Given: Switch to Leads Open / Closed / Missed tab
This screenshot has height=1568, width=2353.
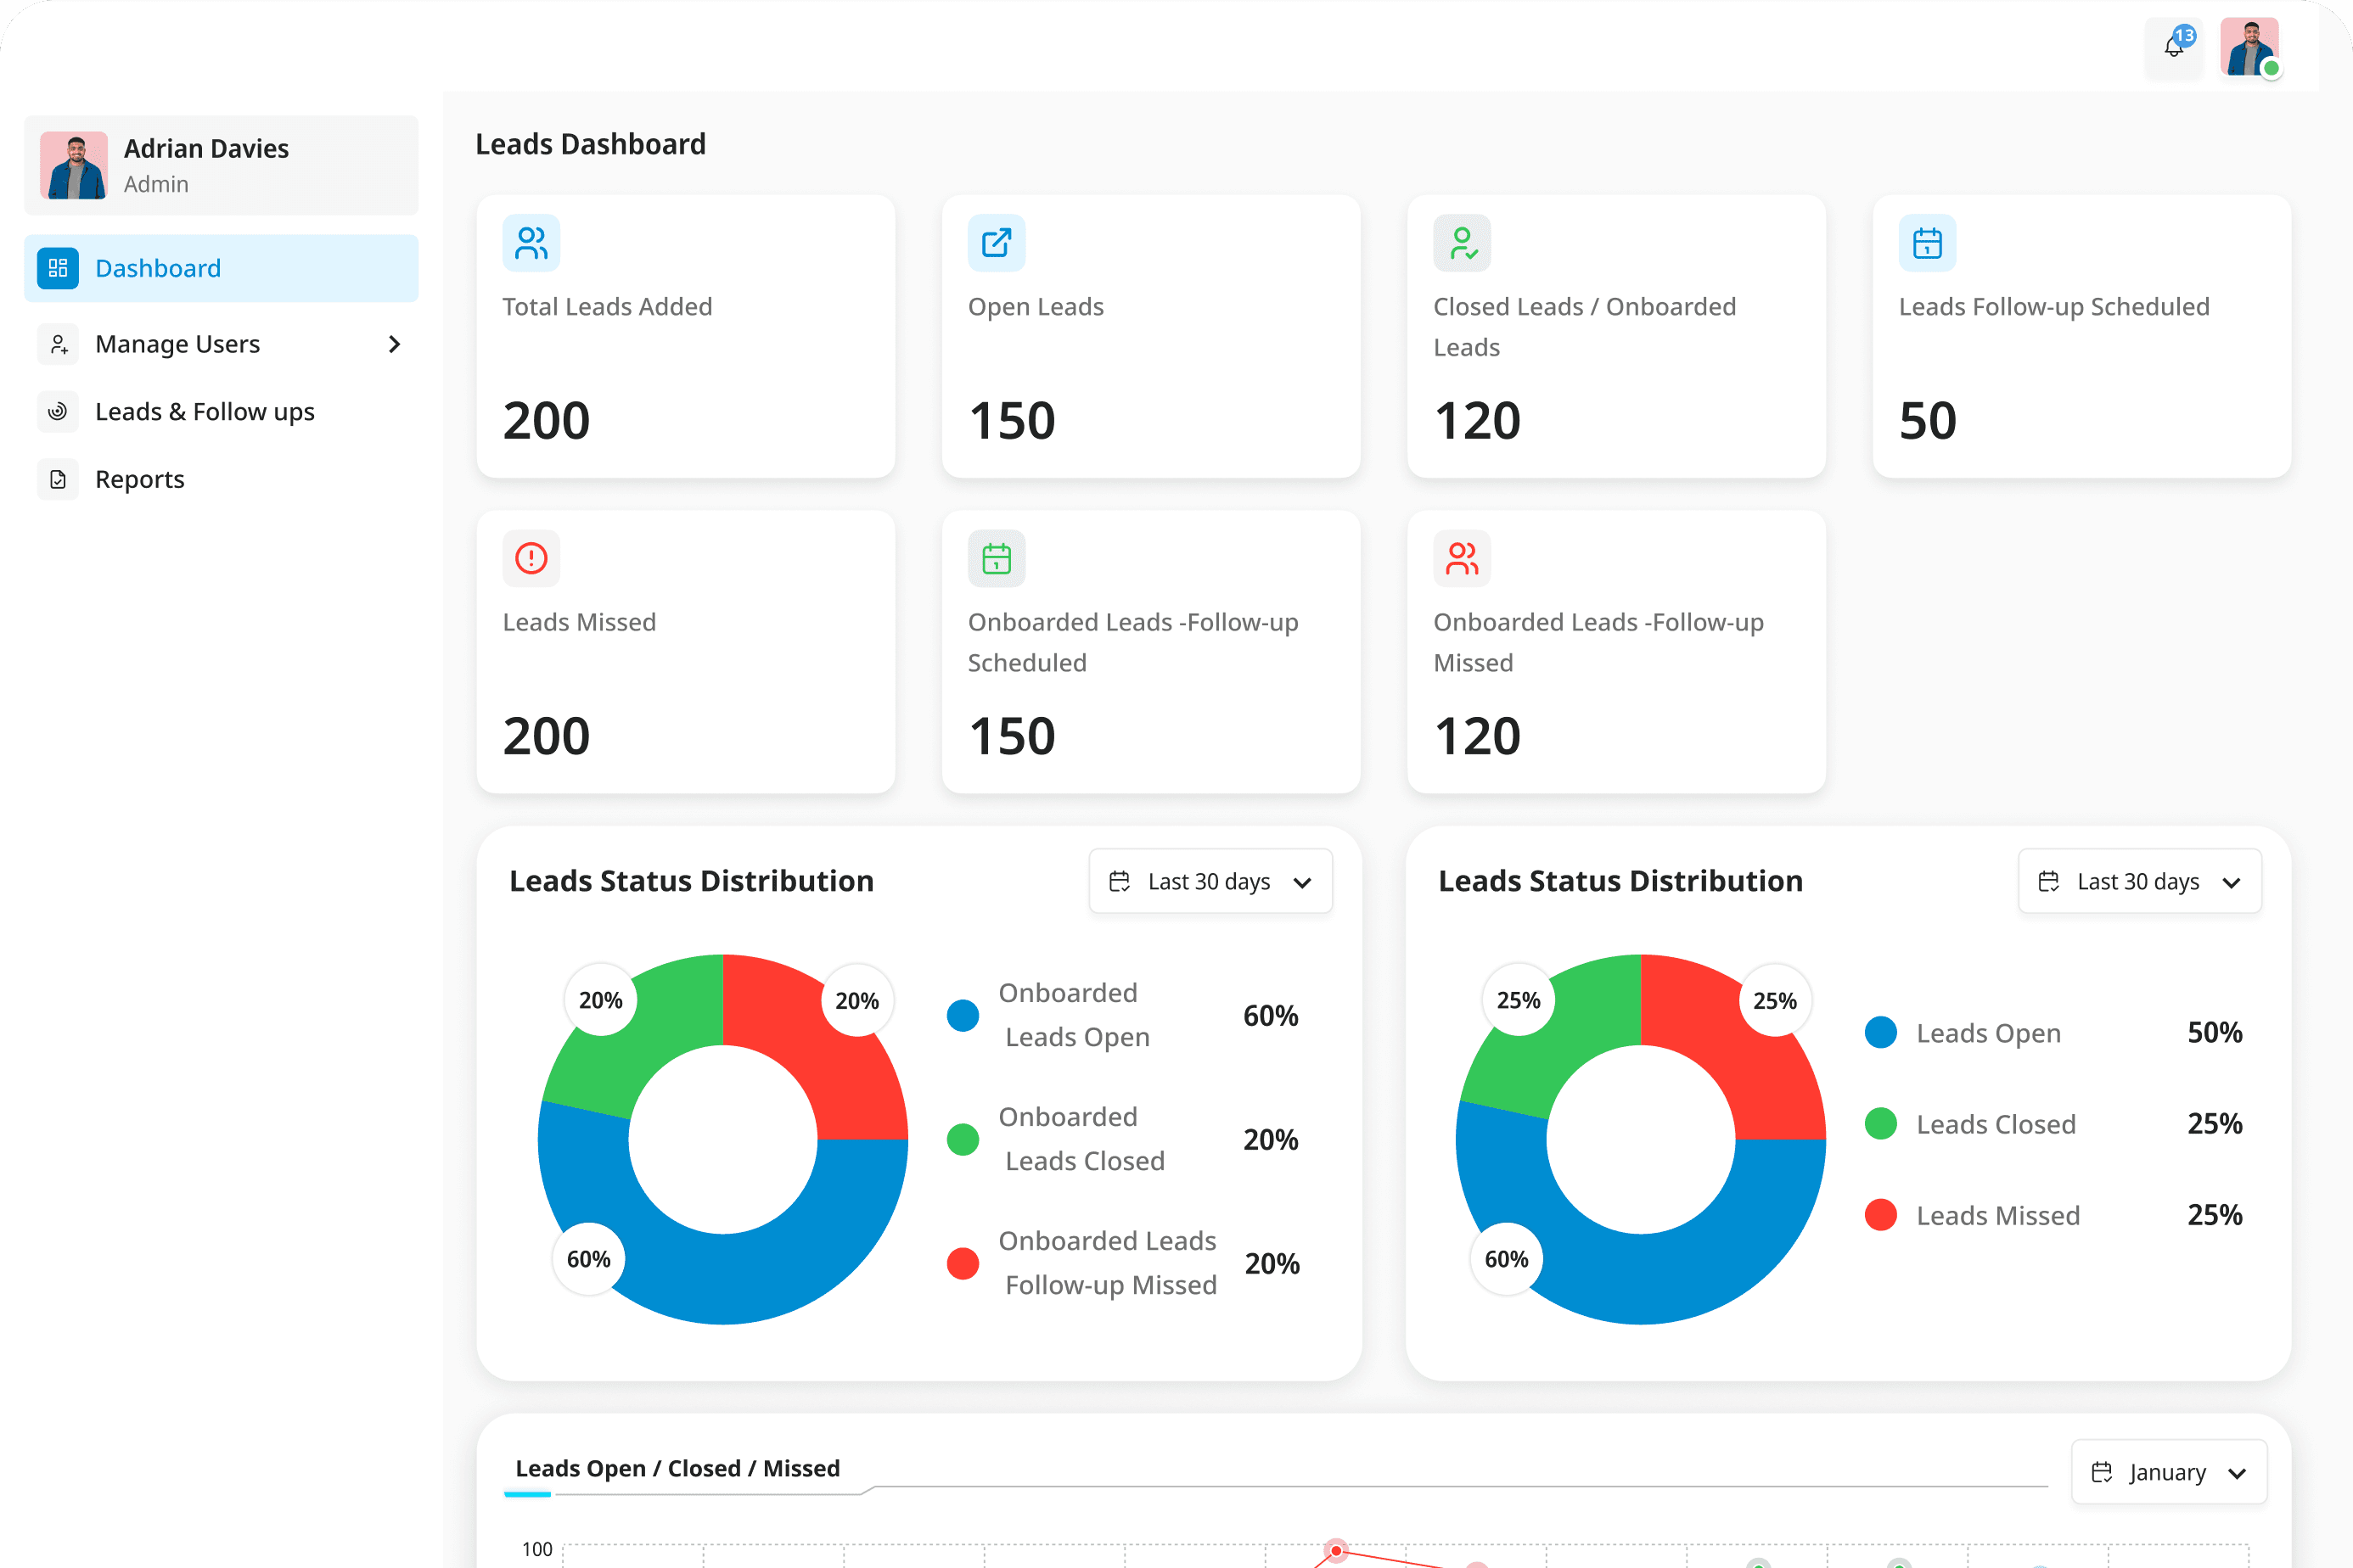Looking at the screenshot, I should (x=677, y=1468).
